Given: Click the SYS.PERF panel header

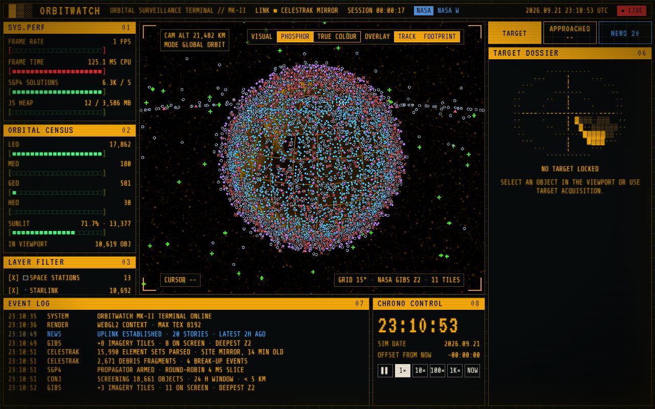Looking at the screenshot, I should click(70, 28).
